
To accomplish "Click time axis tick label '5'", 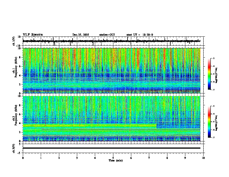I will coord(113,158).
